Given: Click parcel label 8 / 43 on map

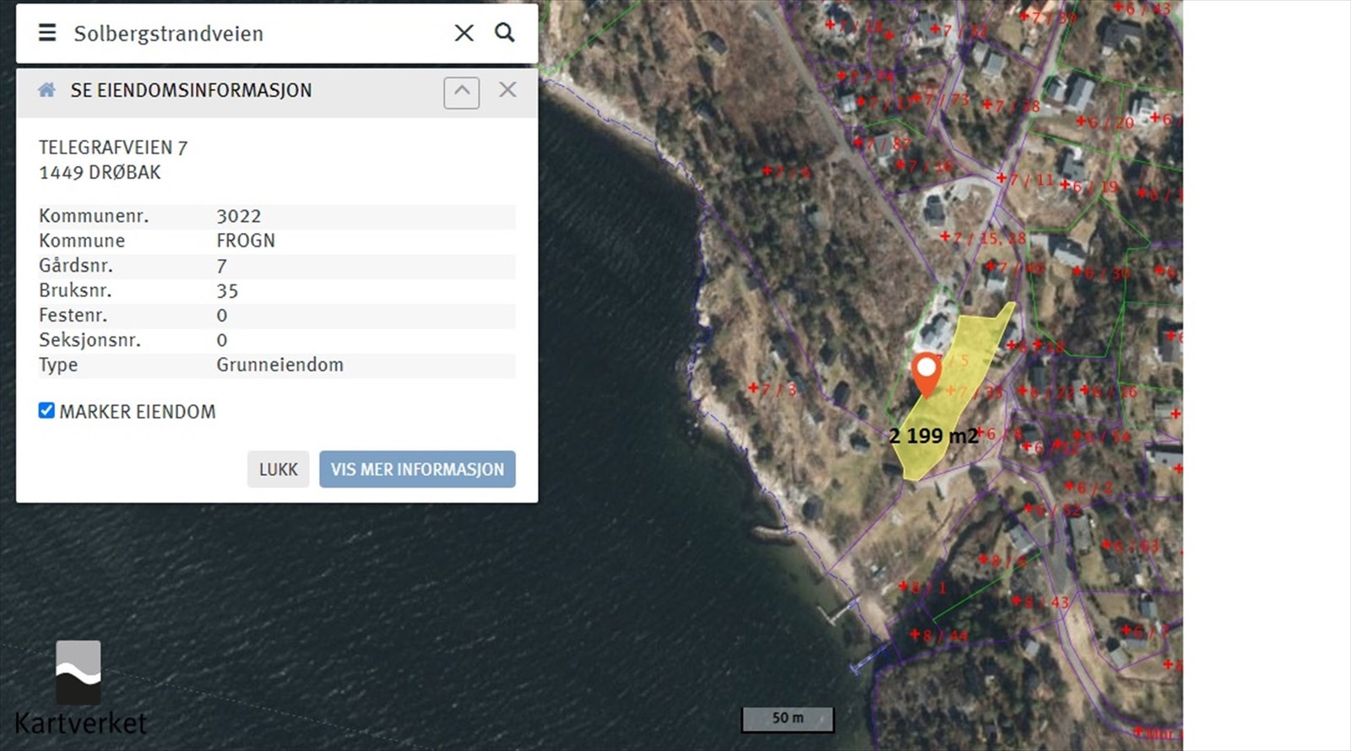Looking at the screenshot, I should point(1040,602).
